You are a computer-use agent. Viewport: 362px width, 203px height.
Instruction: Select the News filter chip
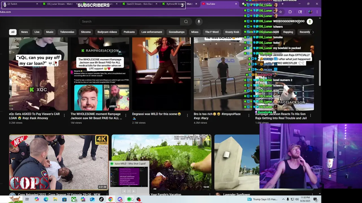(x=24, y=32)
